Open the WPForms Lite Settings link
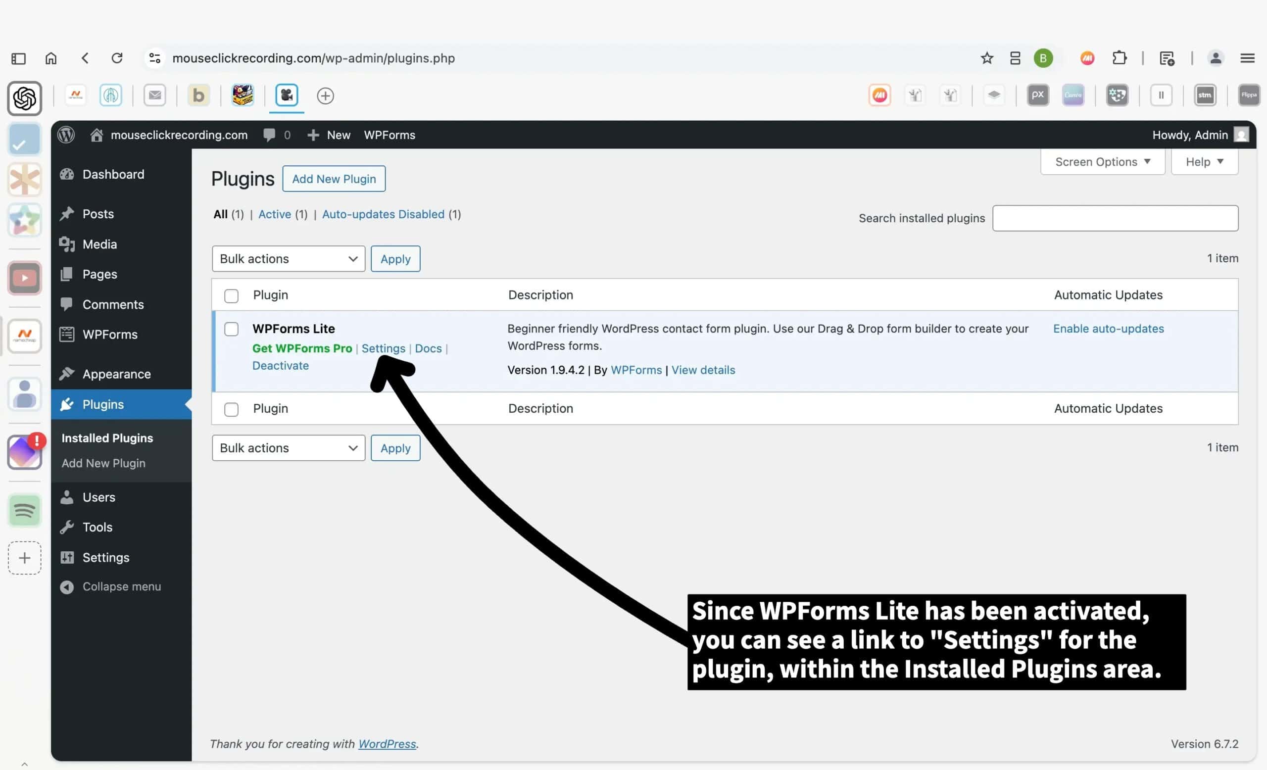This screenshot has width=1267, height=770. [x=384, y=348]
